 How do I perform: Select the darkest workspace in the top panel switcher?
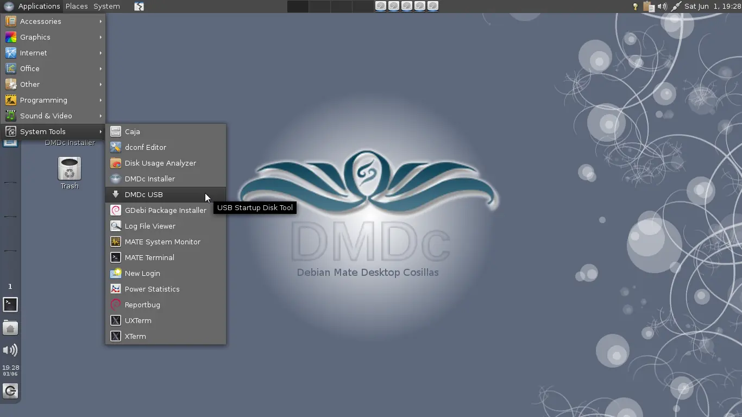298,7
